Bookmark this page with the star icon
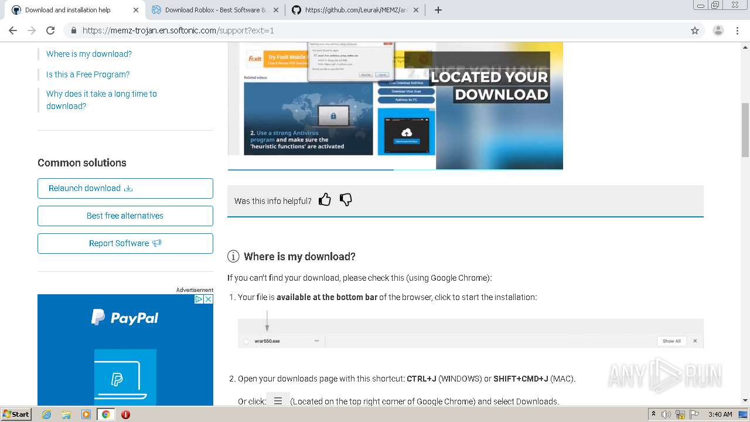Viewport: 750px width, 422px height. (x=695, y=30)
